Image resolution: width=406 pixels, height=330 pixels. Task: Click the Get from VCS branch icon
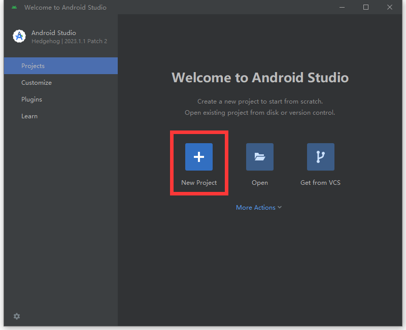click(x=321, y=157)
